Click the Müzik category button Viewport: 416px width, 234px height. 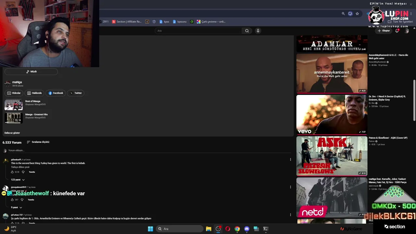[x=31, y=71]
